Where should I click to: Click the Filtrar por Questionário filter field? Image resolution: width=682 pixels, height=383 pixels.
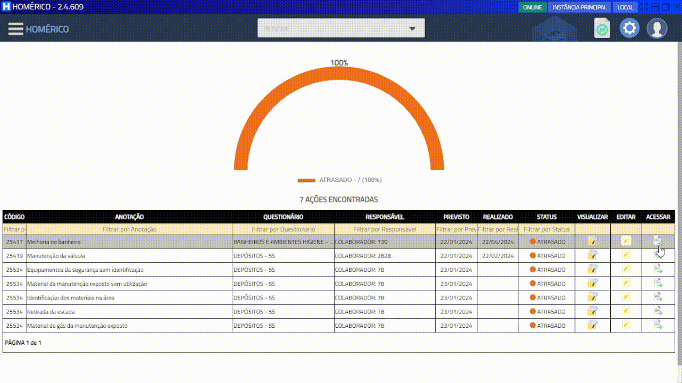(x=283, y=229)
